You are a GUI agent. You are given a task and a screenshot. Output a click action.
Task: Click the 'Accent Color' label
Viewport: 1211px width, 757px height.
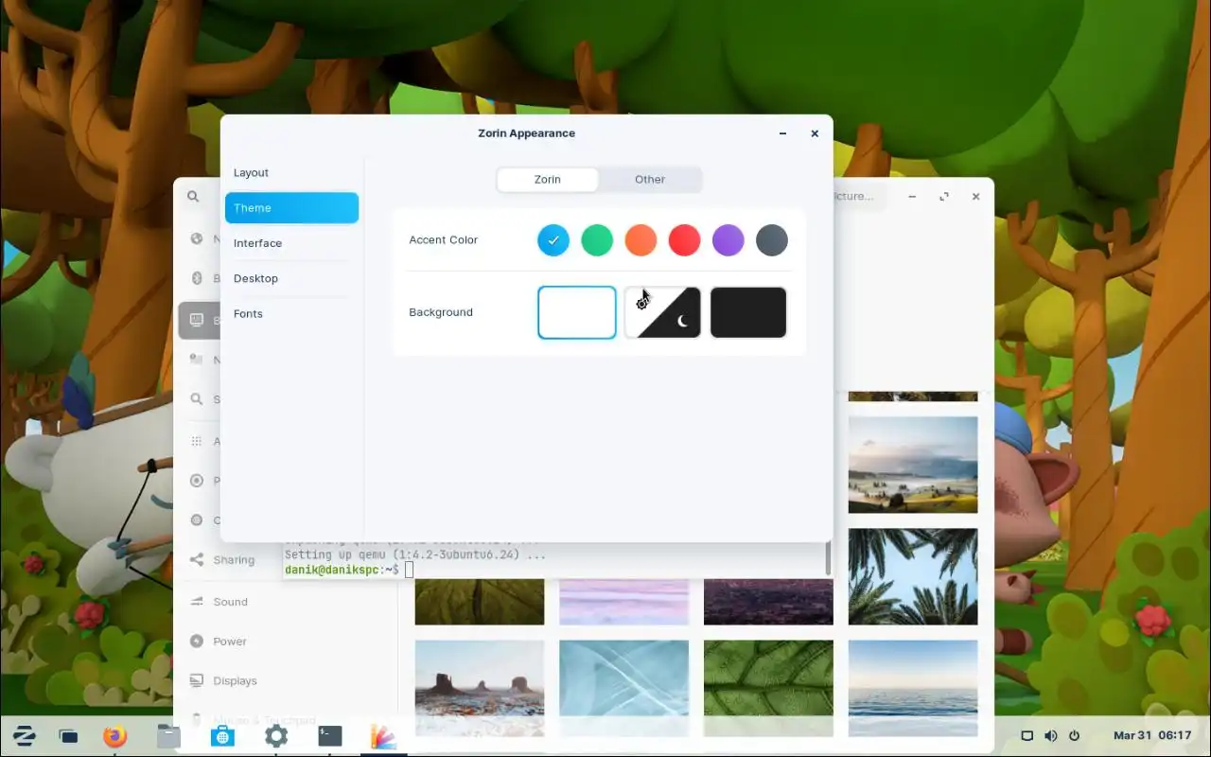pos(444,240)
